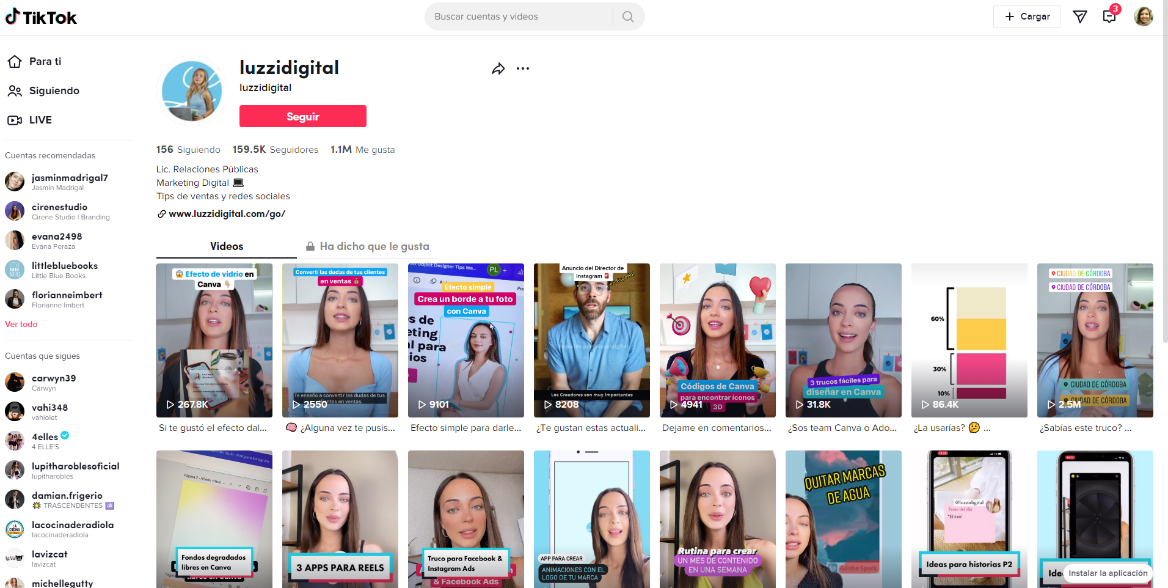Click caption '¿Sos team Canva o Ado...'
Viewport: 1168px width, 588px height.
[842, 428]
